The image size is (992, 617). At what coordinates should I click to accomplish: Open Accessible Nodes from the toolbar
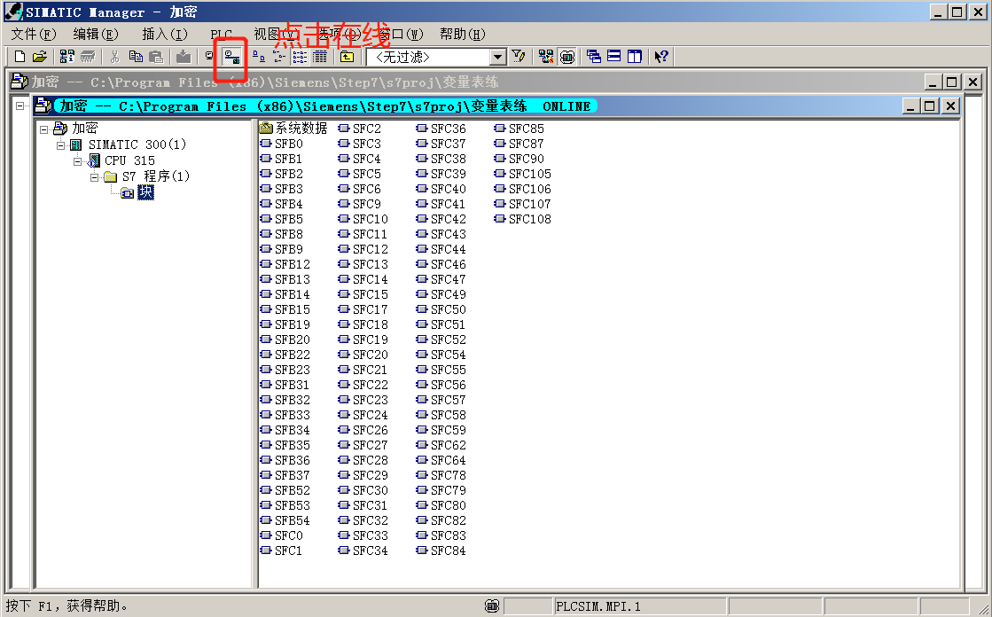[67, 57]
